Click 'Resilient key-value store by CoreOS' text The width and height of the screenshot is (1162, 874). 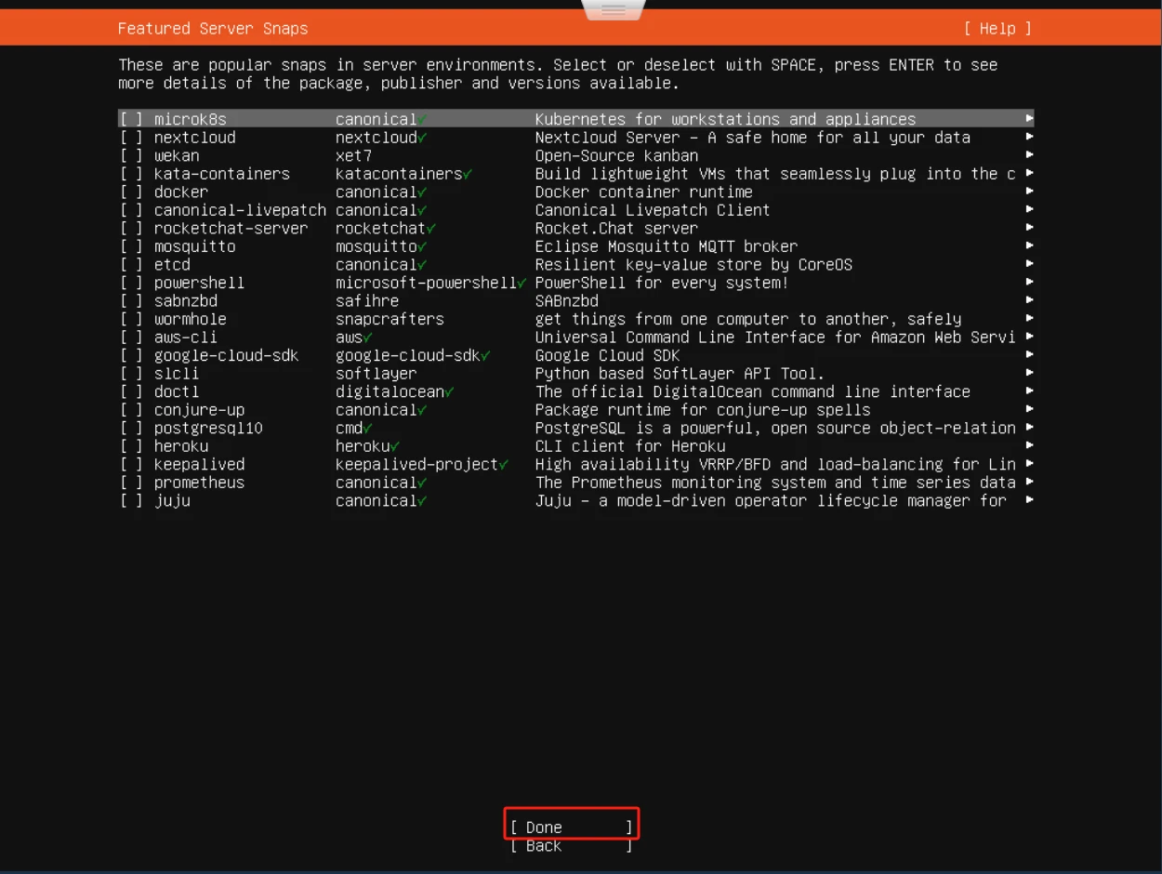(x=693, y=264)
